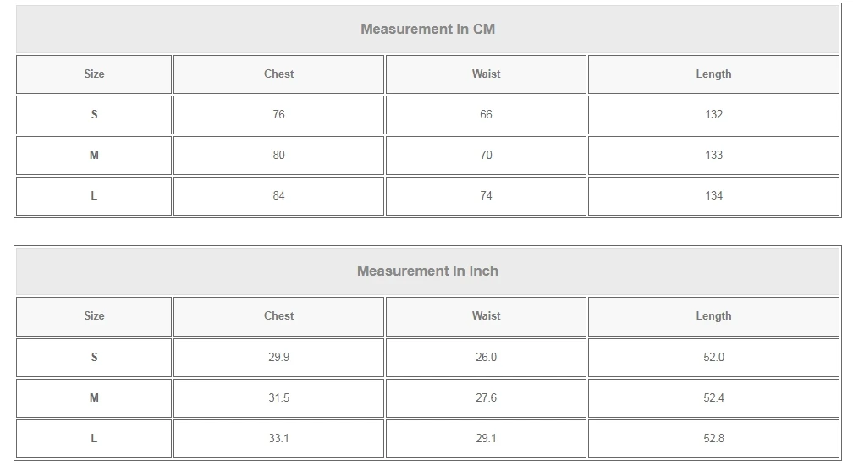Select the Waist header in the Inch table
The width and height of the screenshot is (853, 471).
(x=486, y=316)
